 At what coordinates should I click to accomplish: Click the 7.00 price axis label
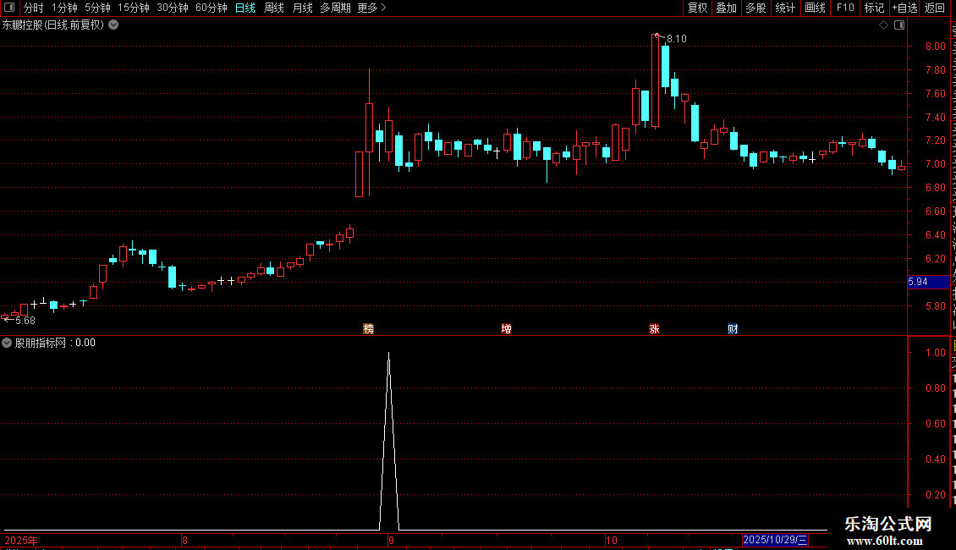pos(935,164)
